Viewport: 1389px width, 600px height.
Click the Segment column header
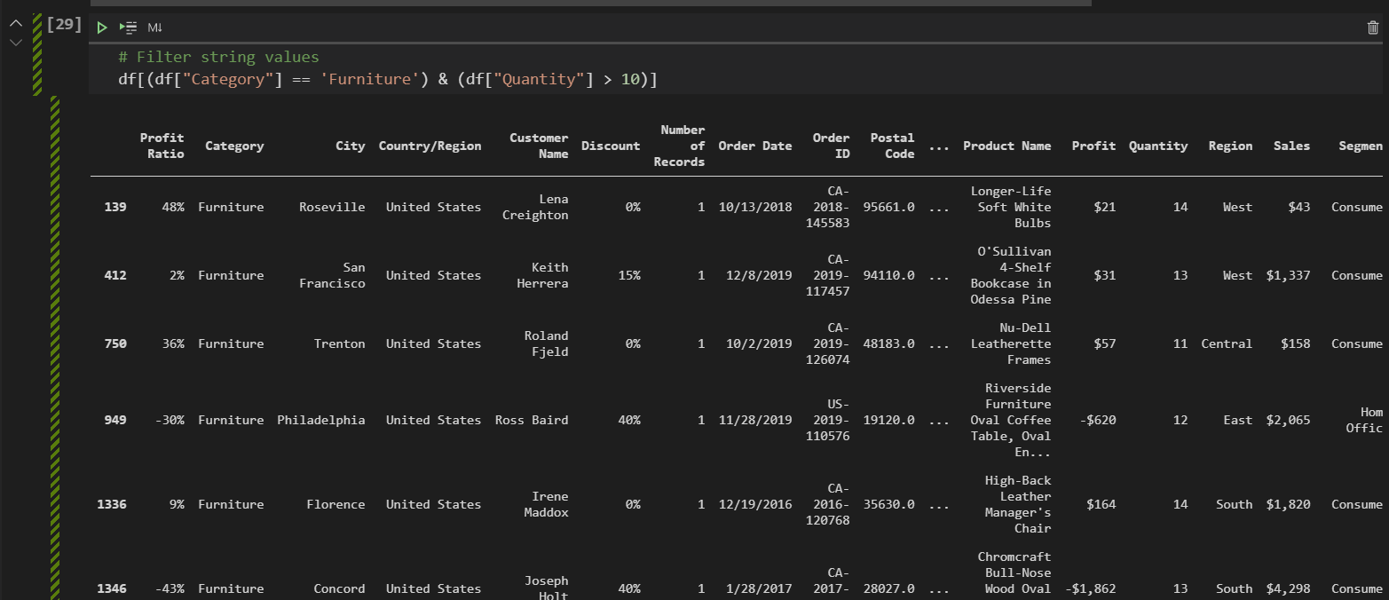(x=1360, y=146)
